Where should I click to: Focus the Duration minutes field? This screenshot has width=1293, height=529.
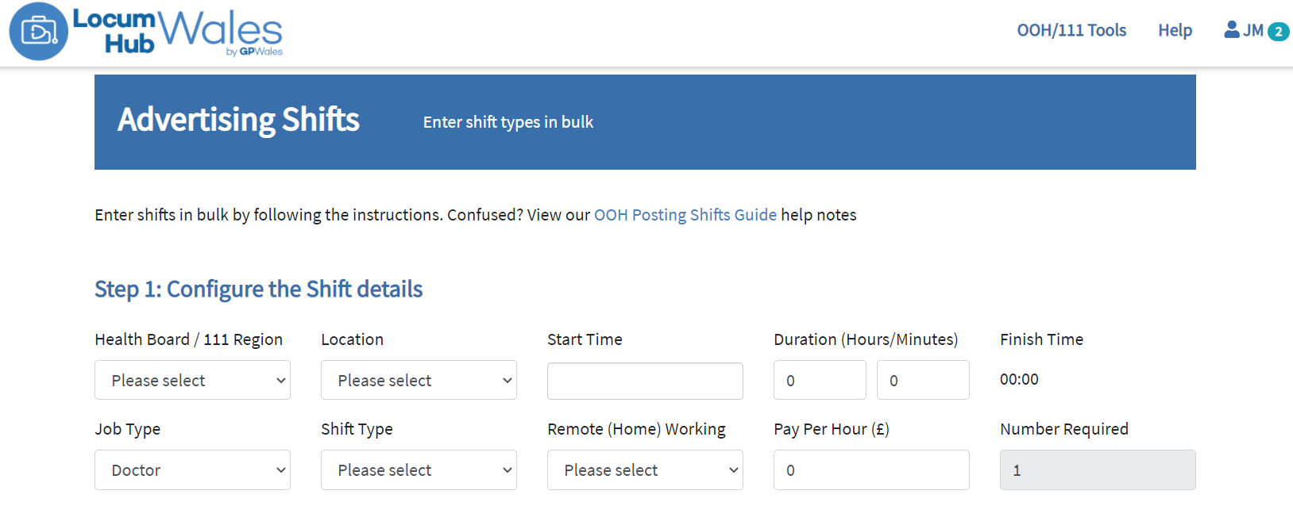coord(923,381)
